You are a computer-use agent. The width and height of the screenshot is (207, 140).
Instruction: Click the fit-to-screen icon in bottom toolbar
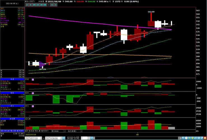pyautogui.click(x=199, y=138)
